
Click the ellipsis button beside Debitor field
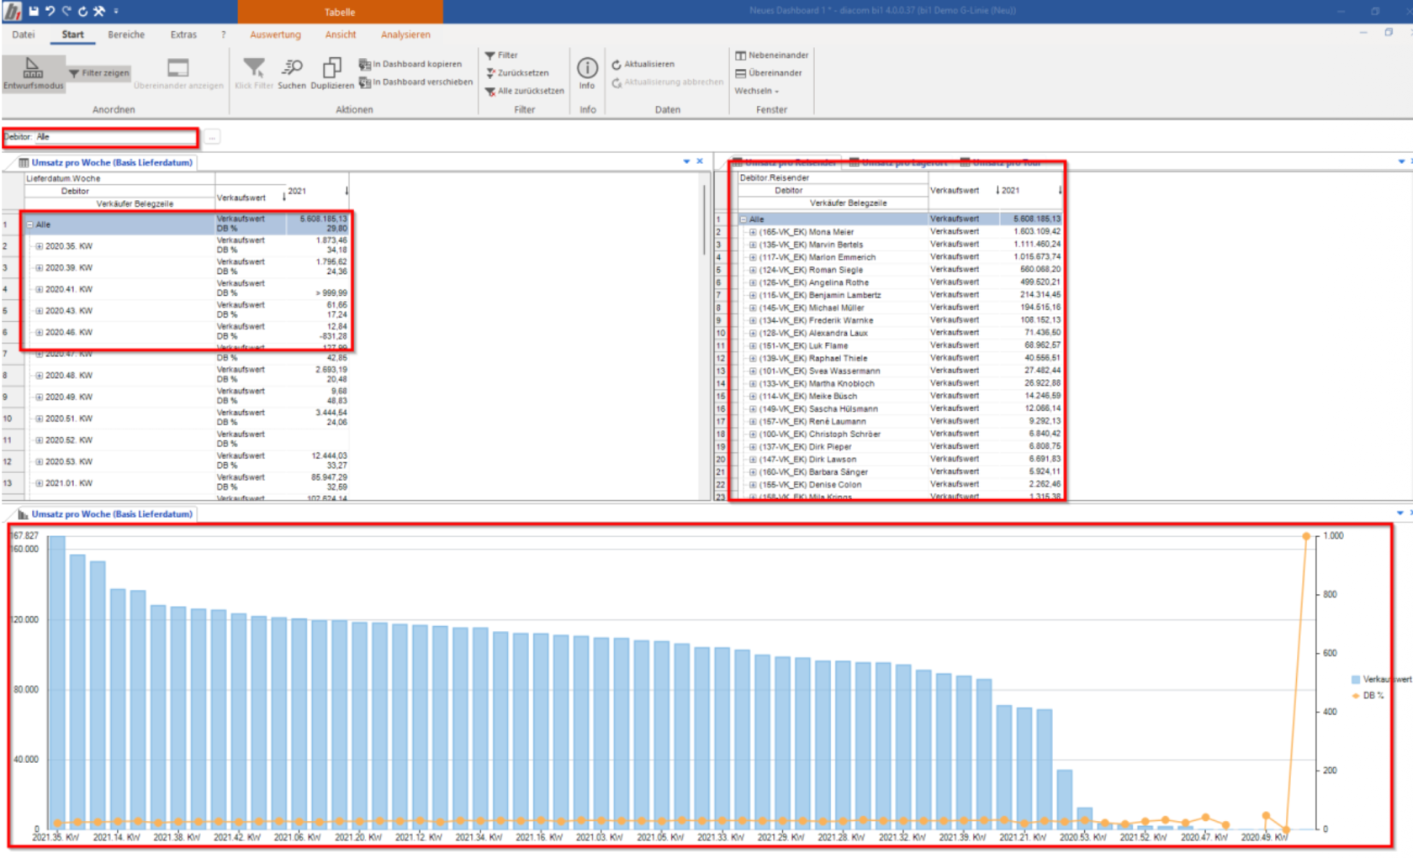(x=212, y=137)
